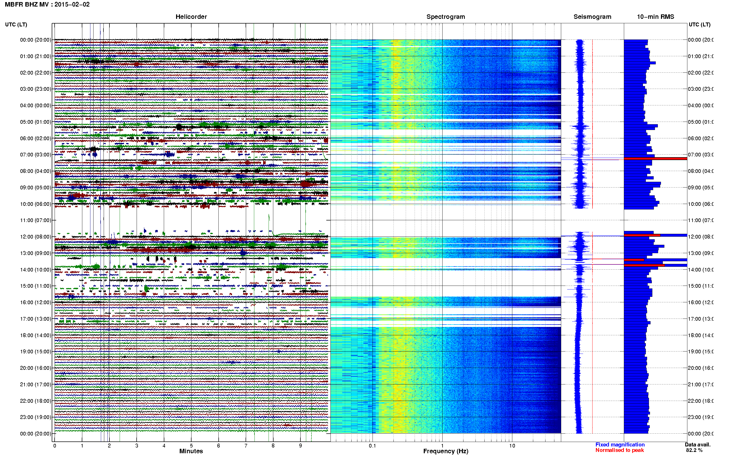The height and width of the screenshot is (465, 743).
Task: Select the "05:00 (01:00)" Helicorder time label
Action: click(36, 122)
